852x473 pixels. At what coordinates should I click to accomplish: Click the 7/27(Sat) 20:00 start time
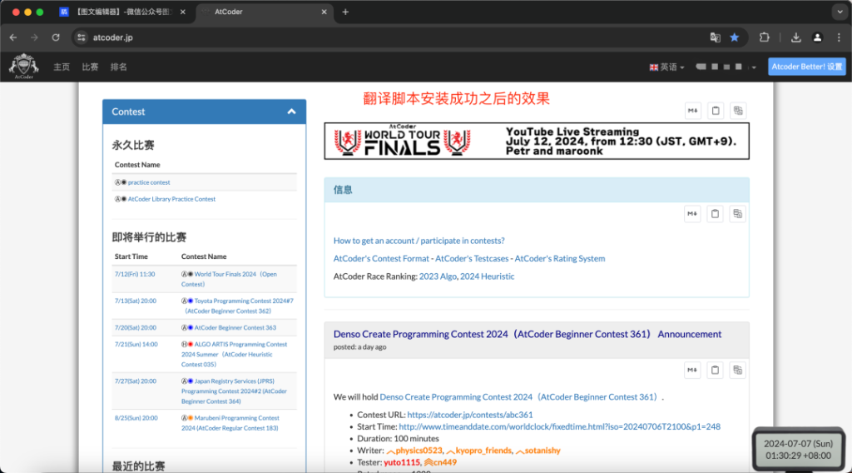click(x=136, y=381)
